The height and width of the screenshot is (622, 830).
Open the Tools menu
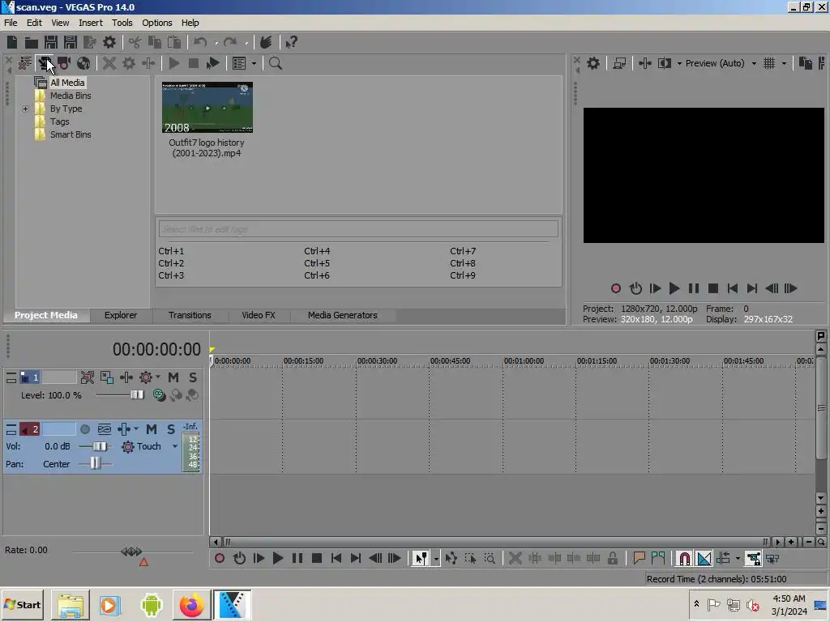pos(122,23)
